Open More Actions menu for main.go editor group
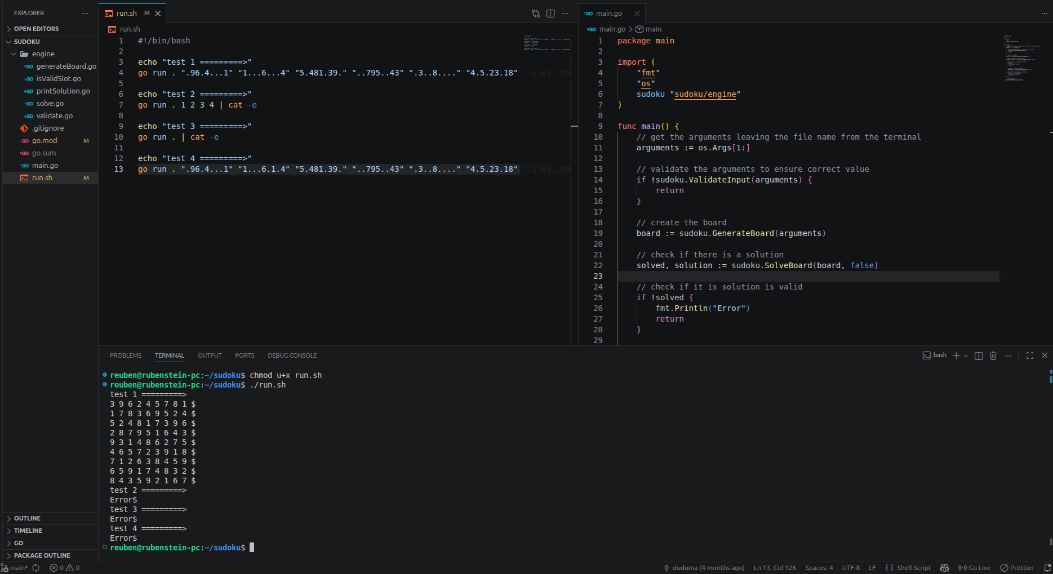 1045,14
